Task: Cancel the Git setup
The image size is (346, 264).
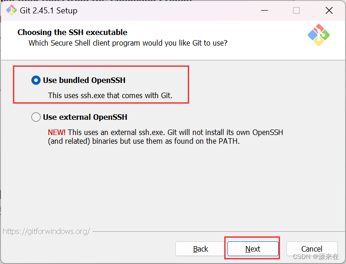Action: click(312, 249)
